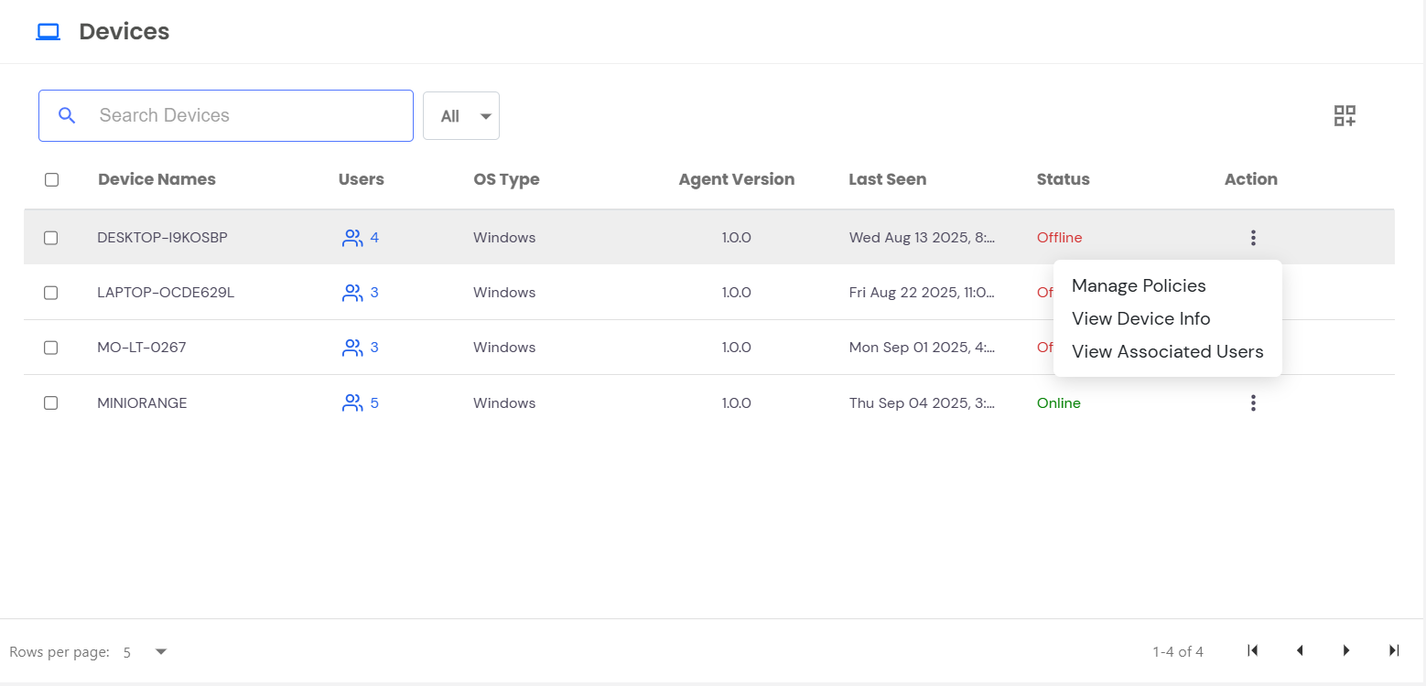Viewport: 1426px width, 686px height.
Task: Jump to last page using pagination icon
Action: tap(1393, 650)
